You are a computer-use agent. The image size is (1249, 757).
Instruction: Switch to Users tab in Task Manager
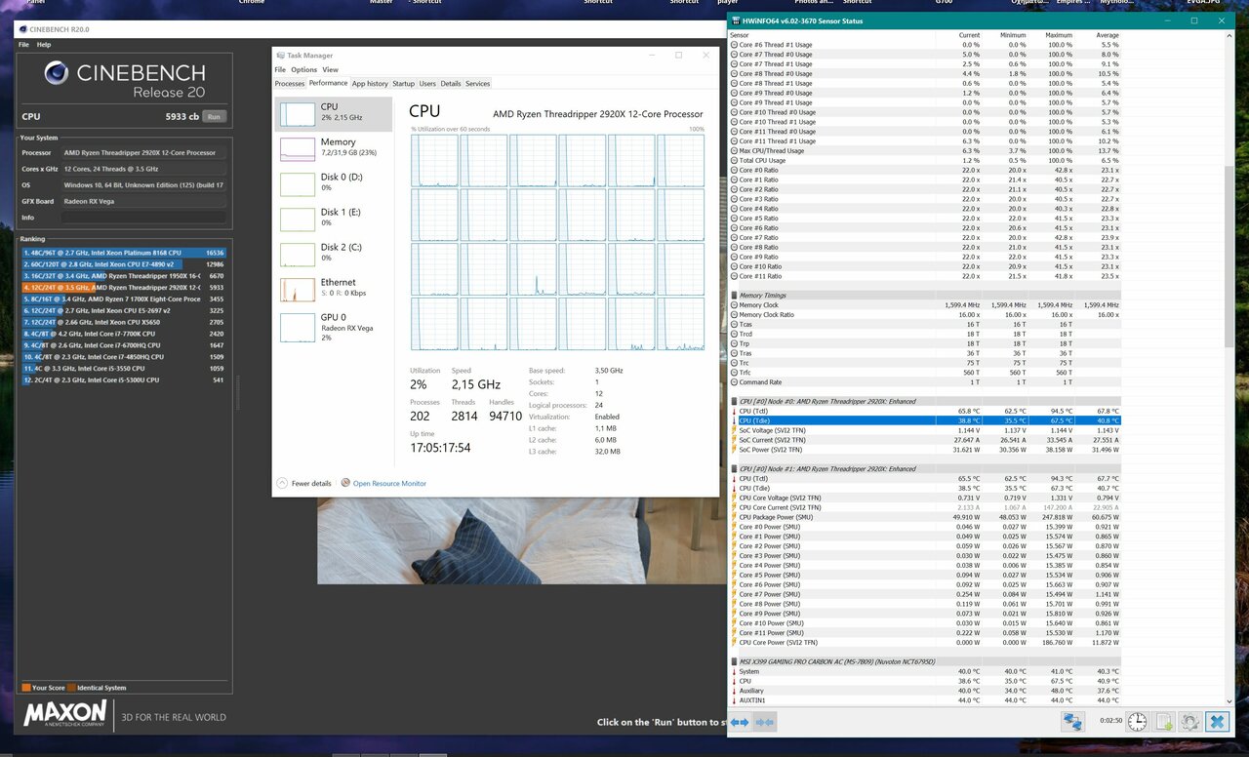(427, 84)
